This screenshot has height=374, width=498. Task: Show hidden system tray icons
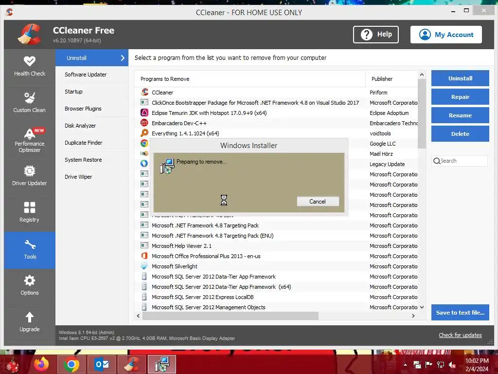point(405,365)
